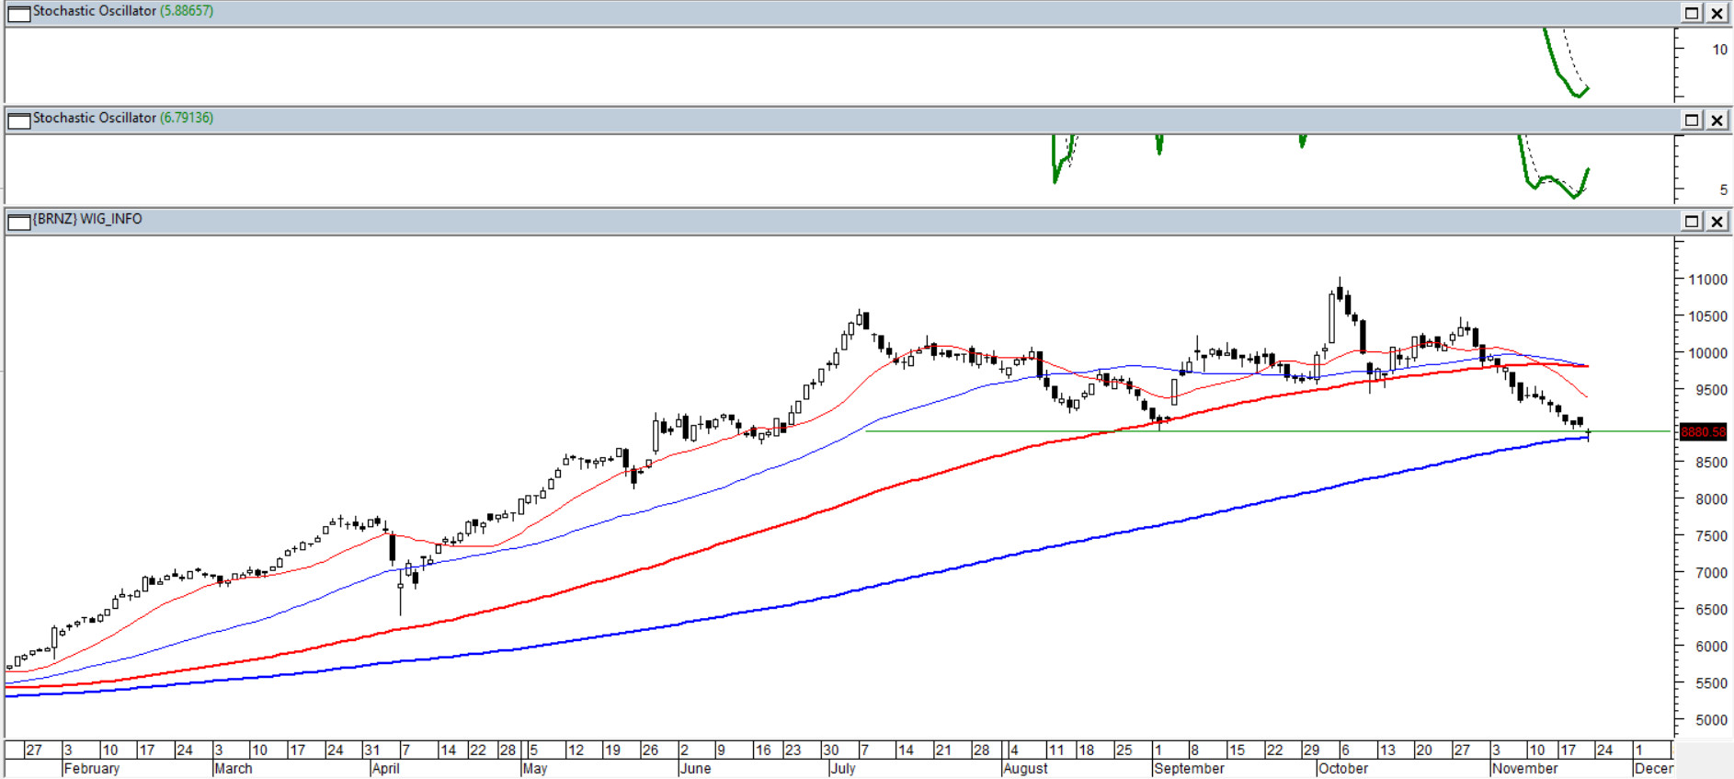Maximize the WIG_INFO price chart panel
This screenshot has width=1734, height=779.
pyautogui.click(x=1692, y=221)
